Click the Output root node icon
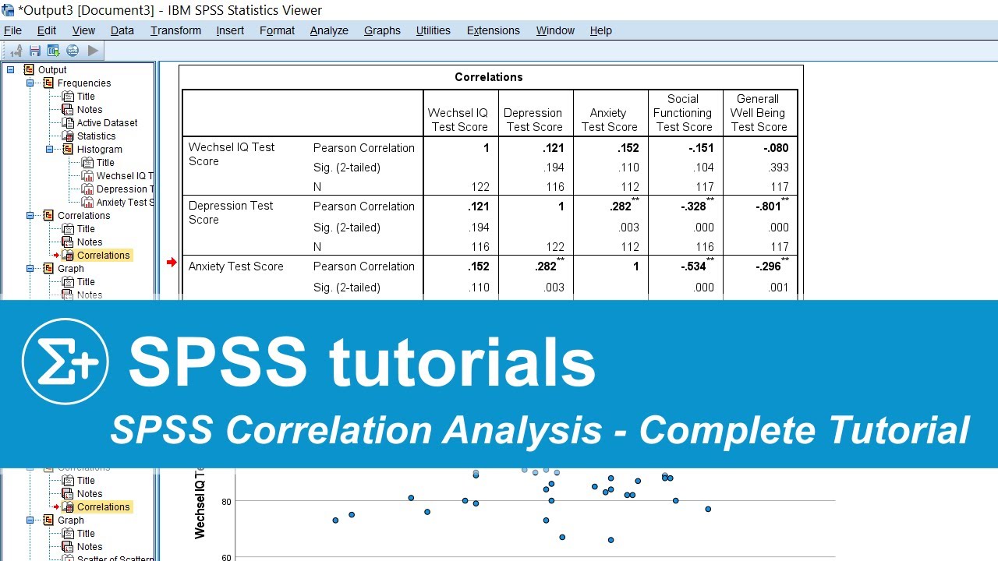Viewport: 998px width, 561px height. click(x=30, y=70)
